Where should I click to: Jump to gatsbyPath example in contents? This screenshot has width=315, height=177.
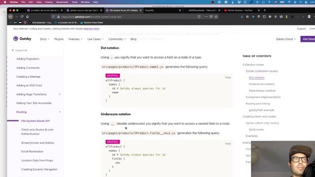click(261, 110)
